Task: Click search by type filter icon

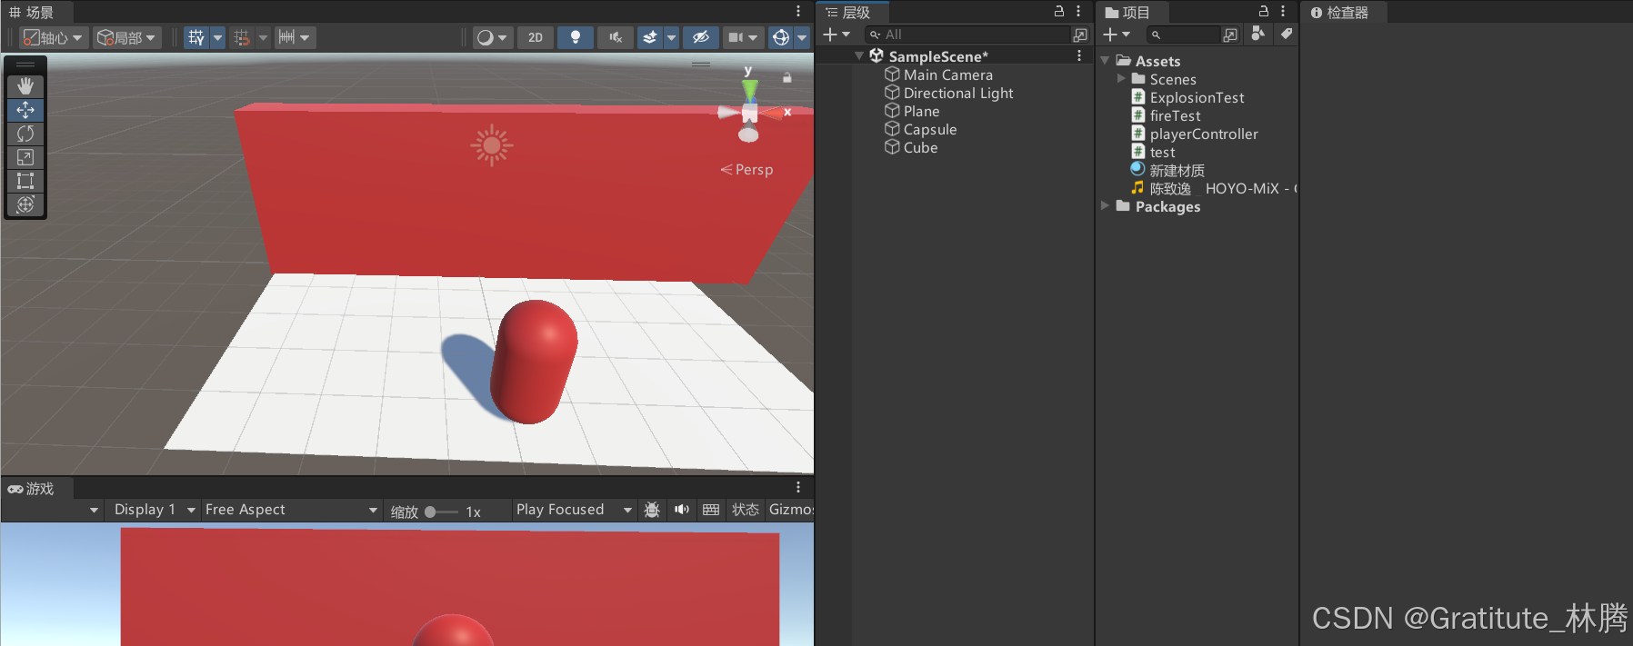Action: pos(1258,34)
